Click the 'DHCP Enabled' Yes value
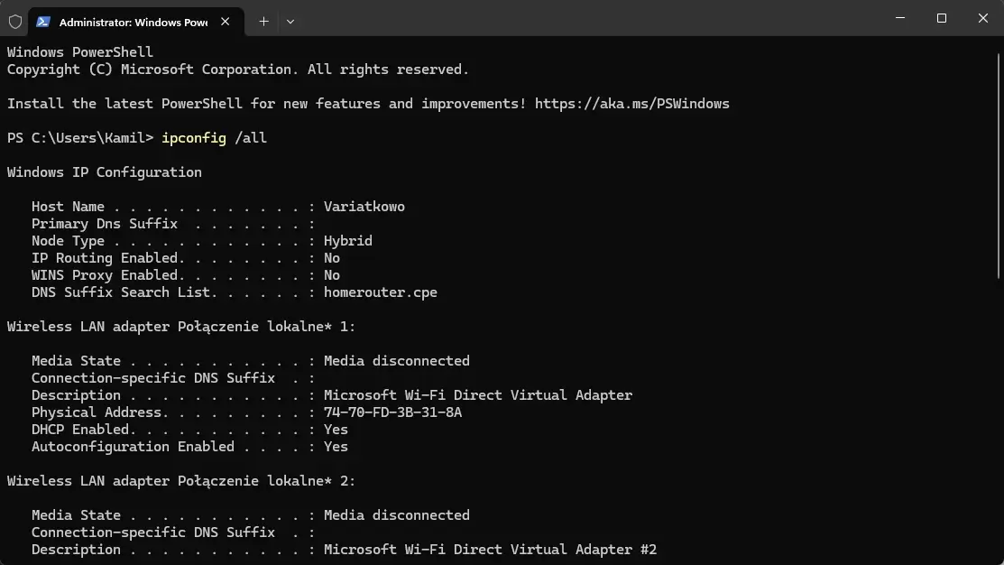 point(336,430)
